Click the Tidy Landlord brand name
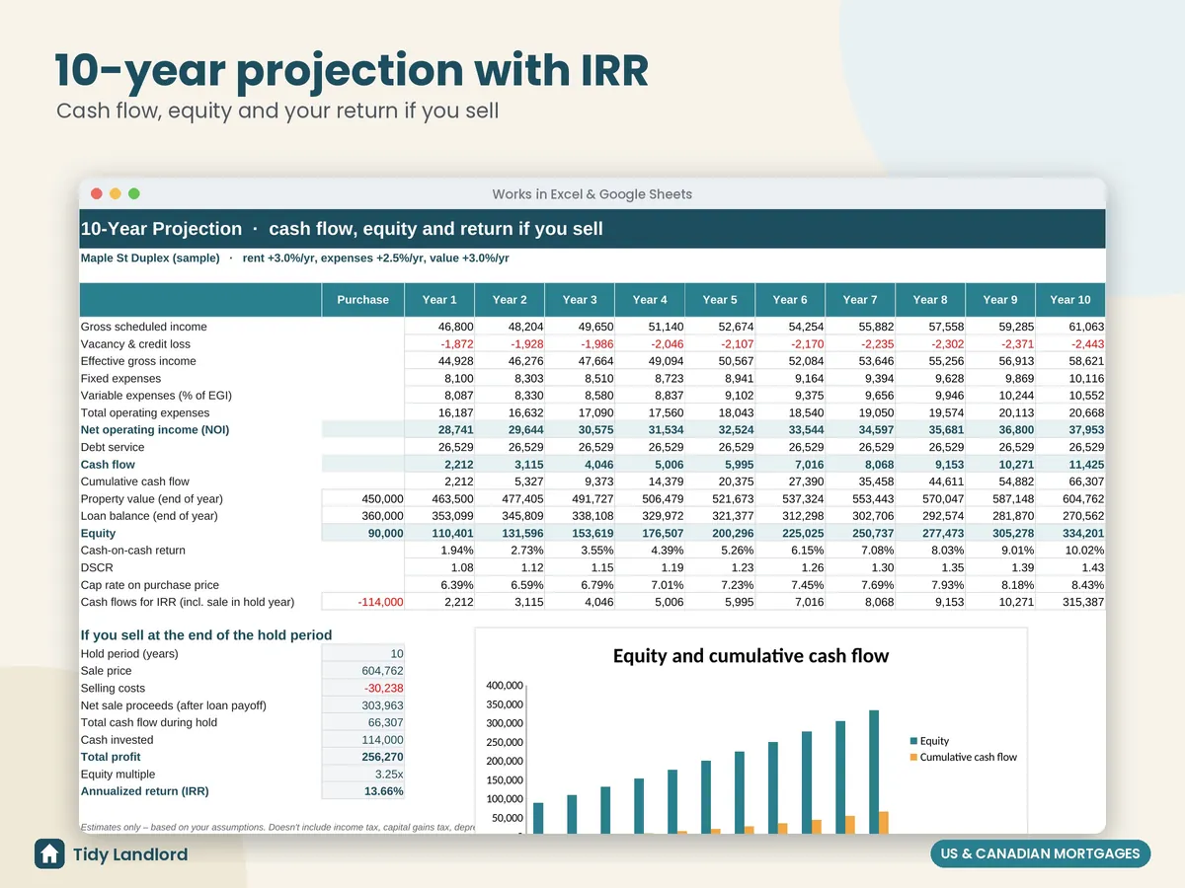 (x=130, y=854)
